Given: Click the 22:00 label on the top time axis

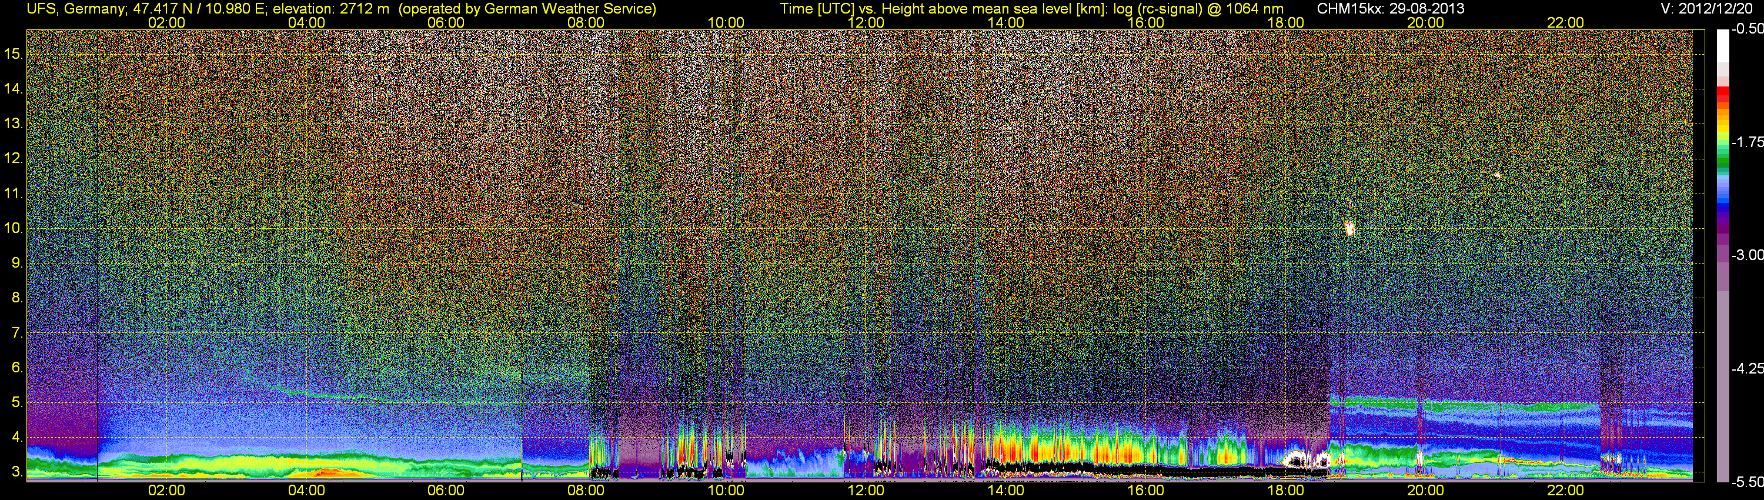Looking at the screenshot, I should point(1565,22).
